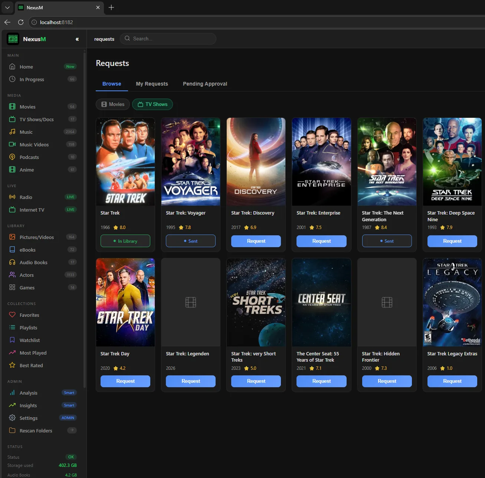Open Favorites heart icon
Screen dimensions: 485x478
pyautogui.click(x=12, y=315)
